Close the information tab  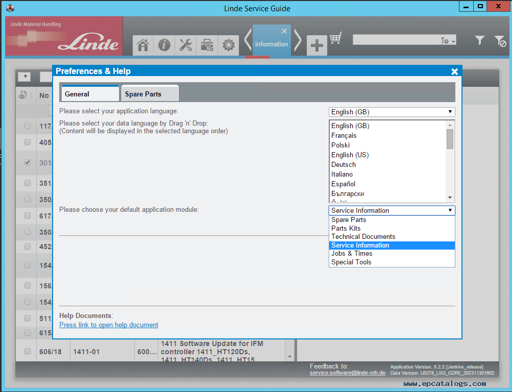click(x=284, y=31)
